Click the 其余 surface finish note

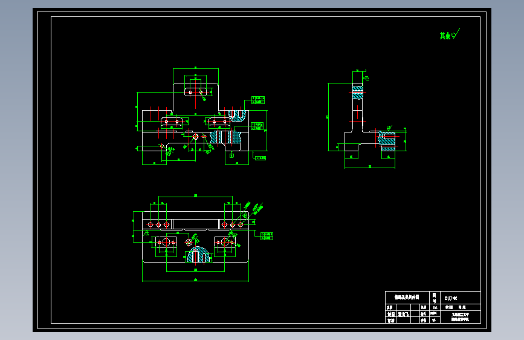450,34
